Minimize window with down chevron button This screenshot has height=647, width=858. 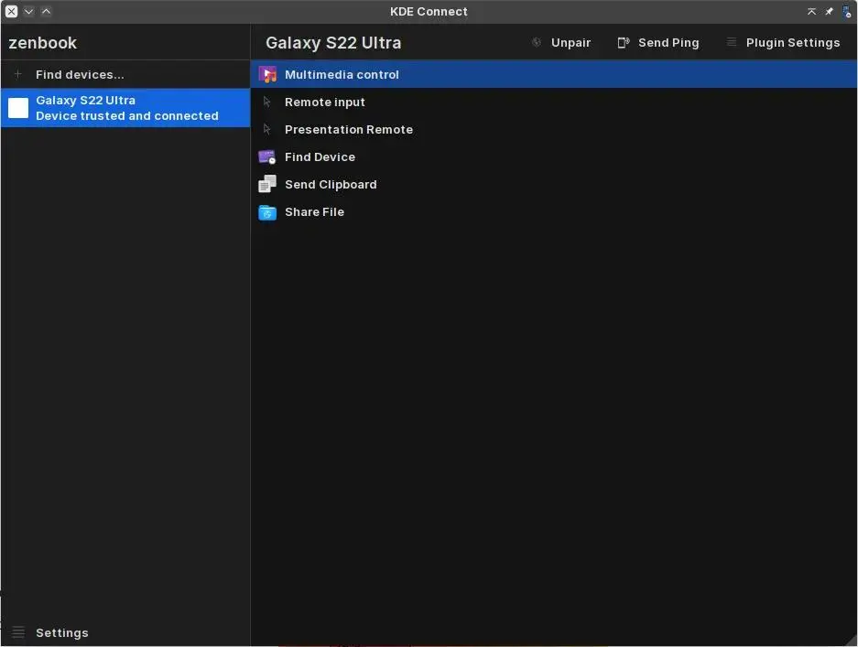click(29, 11)
